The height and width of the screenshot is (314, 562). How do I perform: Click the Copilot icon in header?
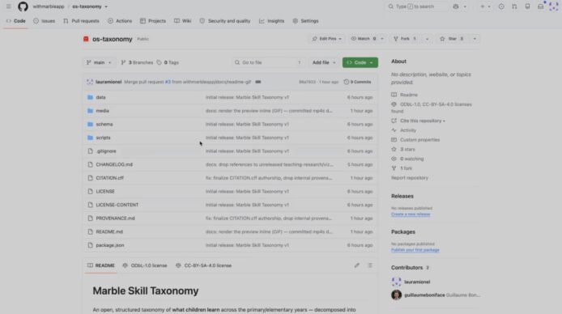point(456,6)
